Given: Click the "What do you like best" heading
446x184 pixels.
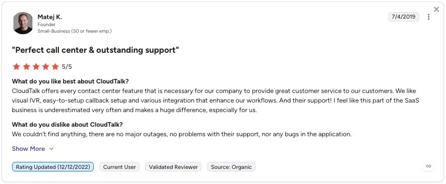Looking at the screenshot, I should [70, 81].
